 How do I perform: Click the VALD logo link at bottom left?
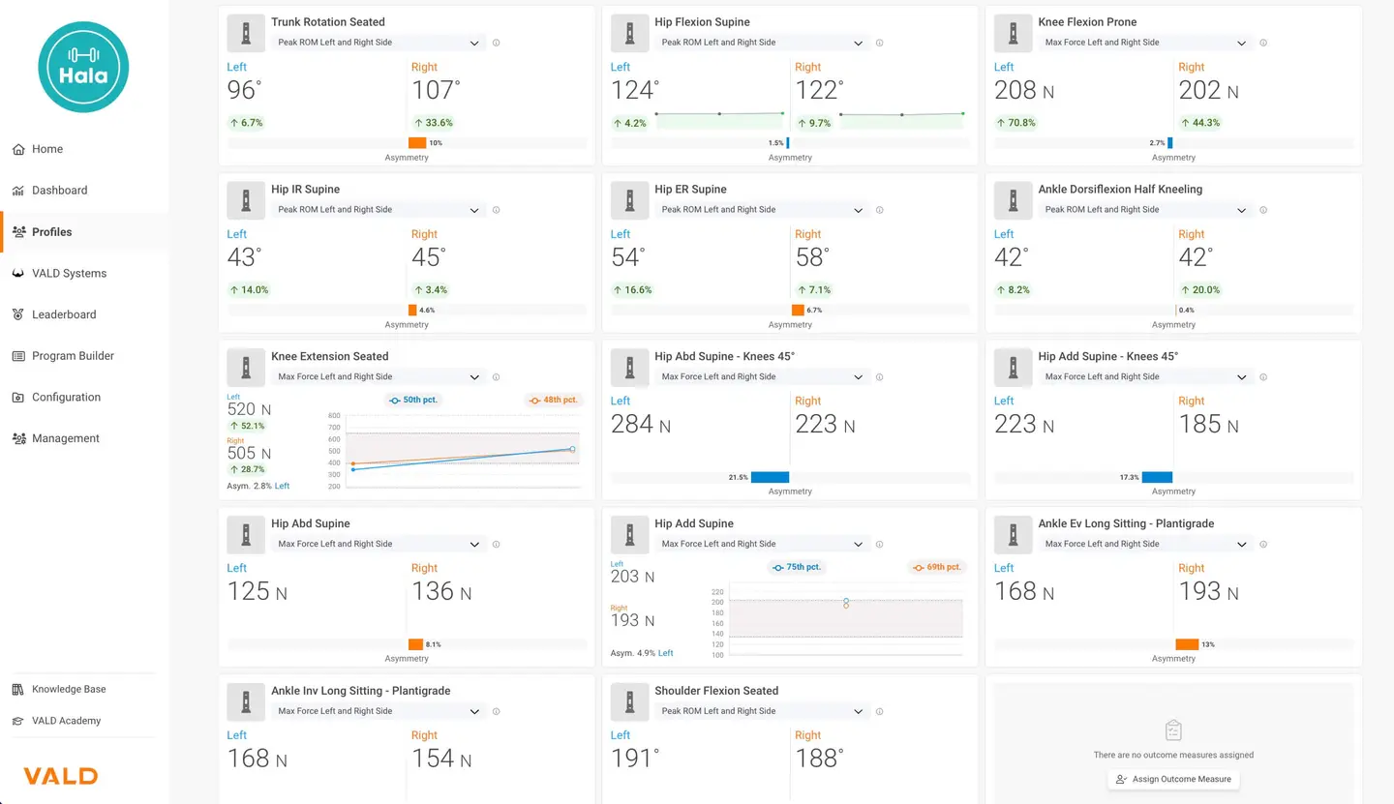[x=60, y=776]
